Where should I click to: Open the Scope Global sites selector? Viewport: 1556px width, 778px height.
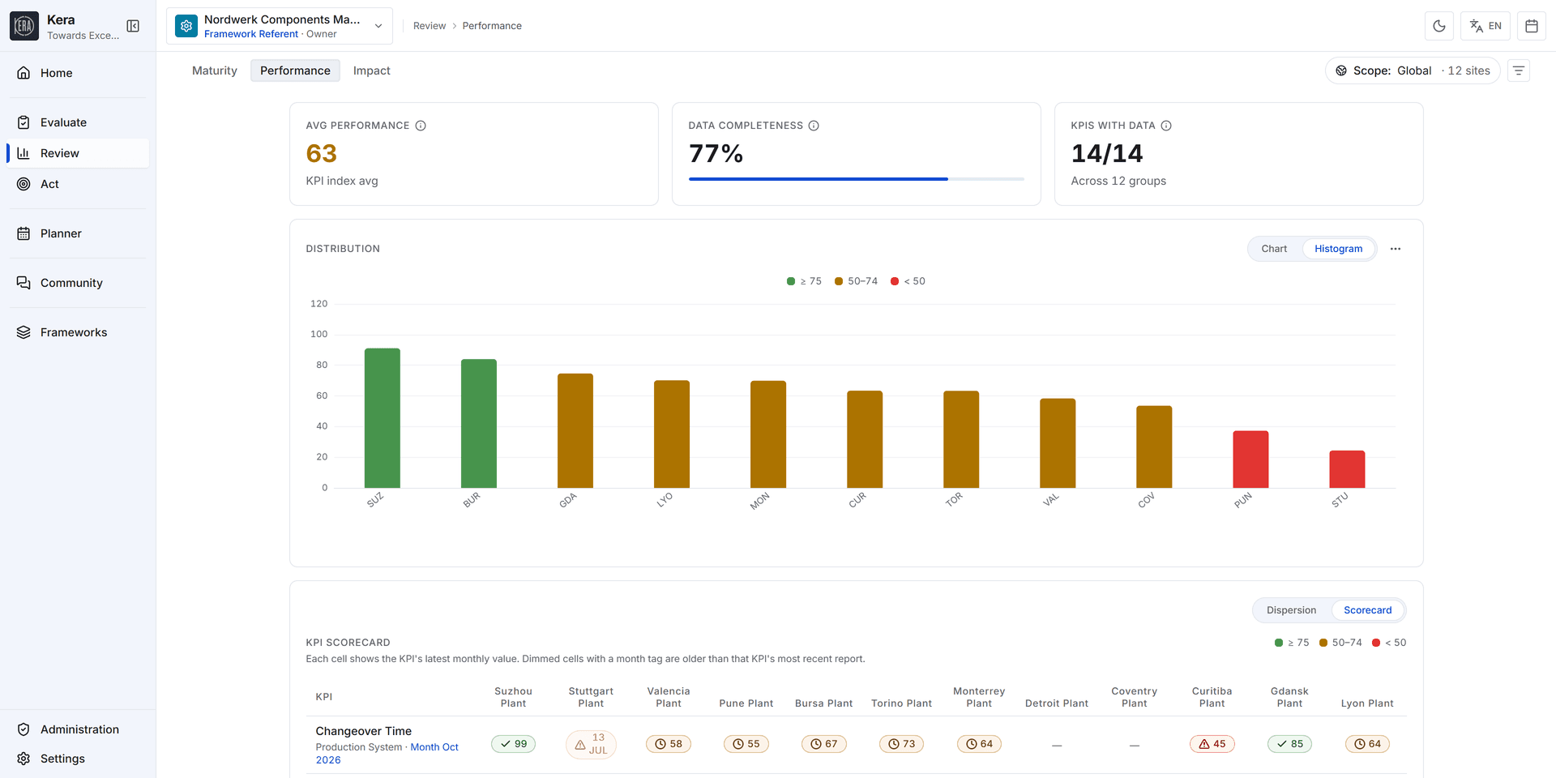pyautogui.click(x=1413, y=71)
